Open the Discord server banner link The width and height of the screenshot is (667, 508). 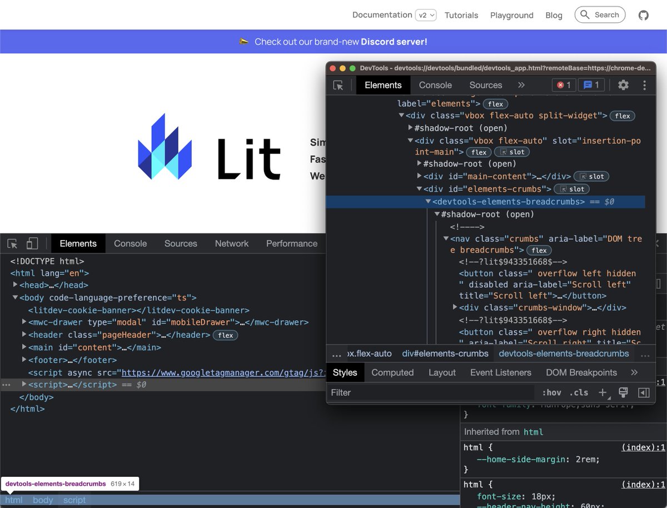click(x=333, y=41)
